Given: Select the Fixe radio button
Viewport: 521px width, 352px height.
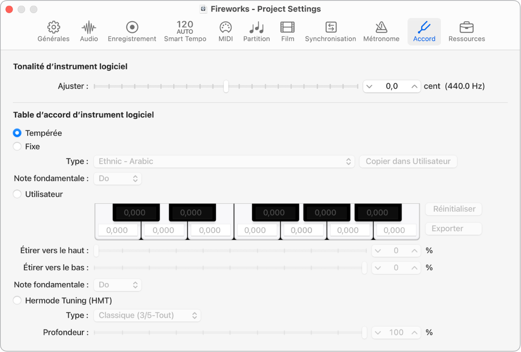Looking at the screenshot, I should click(17, 147).
